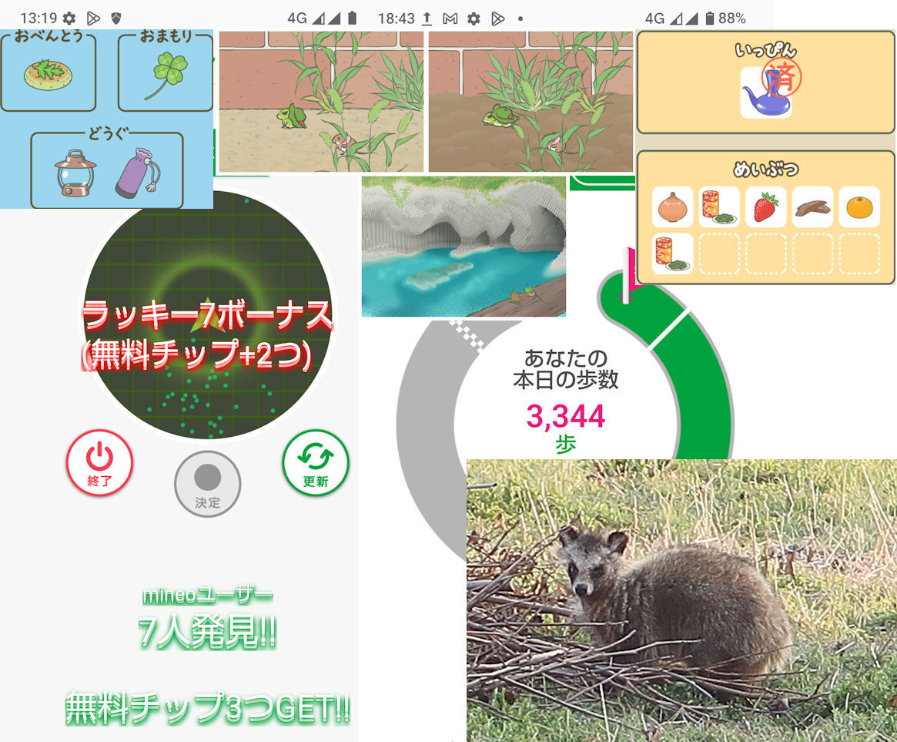
Task: Tap the shield icon in left status bar
Action: click(x=116, y=18)
